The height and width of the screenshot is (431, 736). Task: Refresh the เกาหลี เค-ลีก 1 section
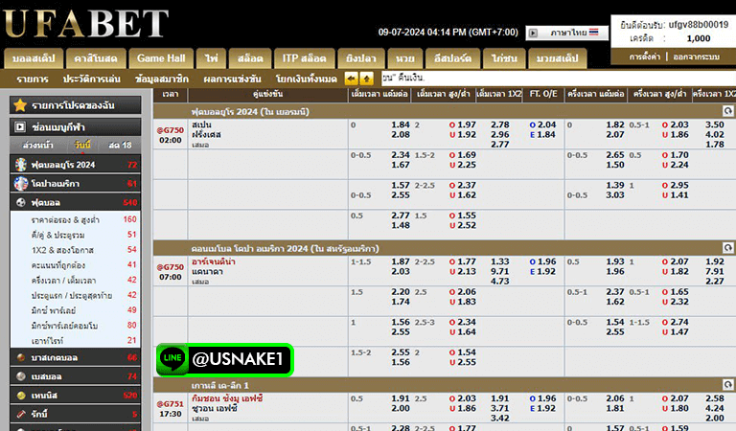(x=727, y=385)
